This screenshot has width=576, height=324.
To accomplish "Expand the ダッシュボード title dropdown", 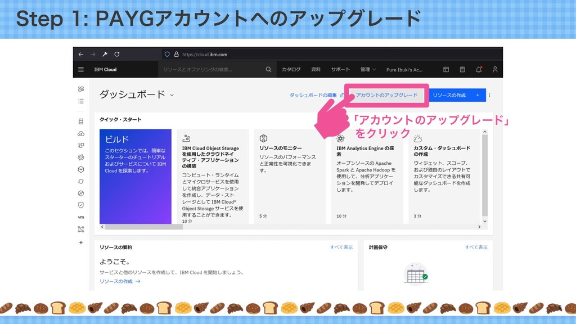I will tap(172, 95).
